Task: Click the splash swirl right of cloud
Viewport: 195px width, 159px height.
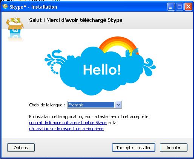Action: tap(150, 67)
